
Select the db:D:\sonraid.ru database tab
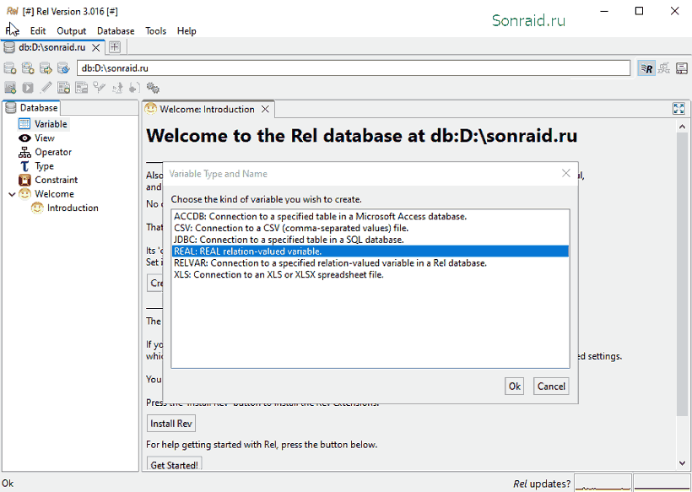coord(52,47)
